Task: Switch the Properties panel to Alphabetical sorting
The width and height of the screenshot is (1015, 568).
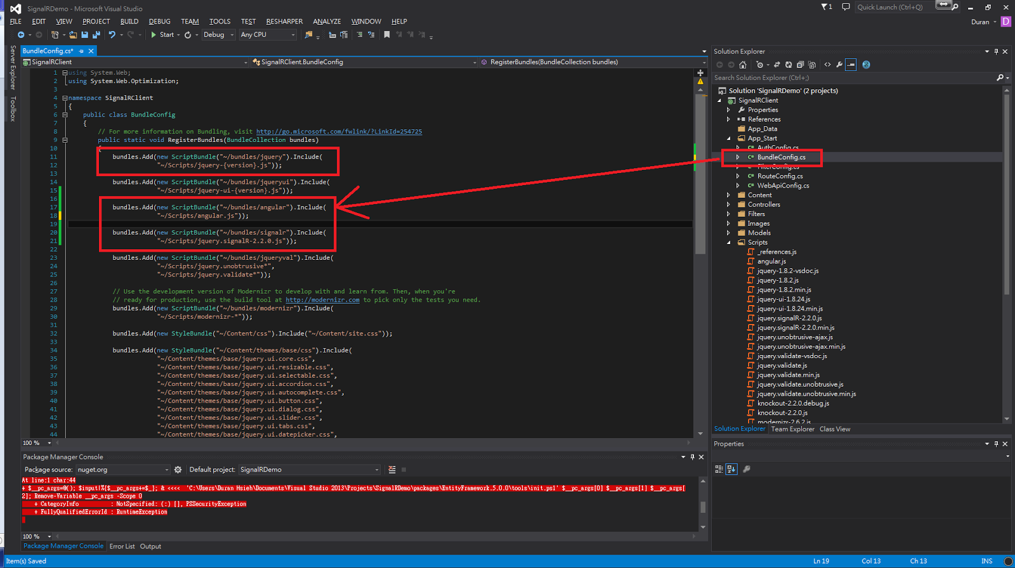Action: coord(731,469)
